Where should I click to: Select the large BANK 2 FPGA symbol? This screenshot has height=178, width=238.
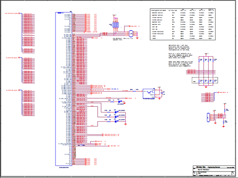tap(64, 89)
